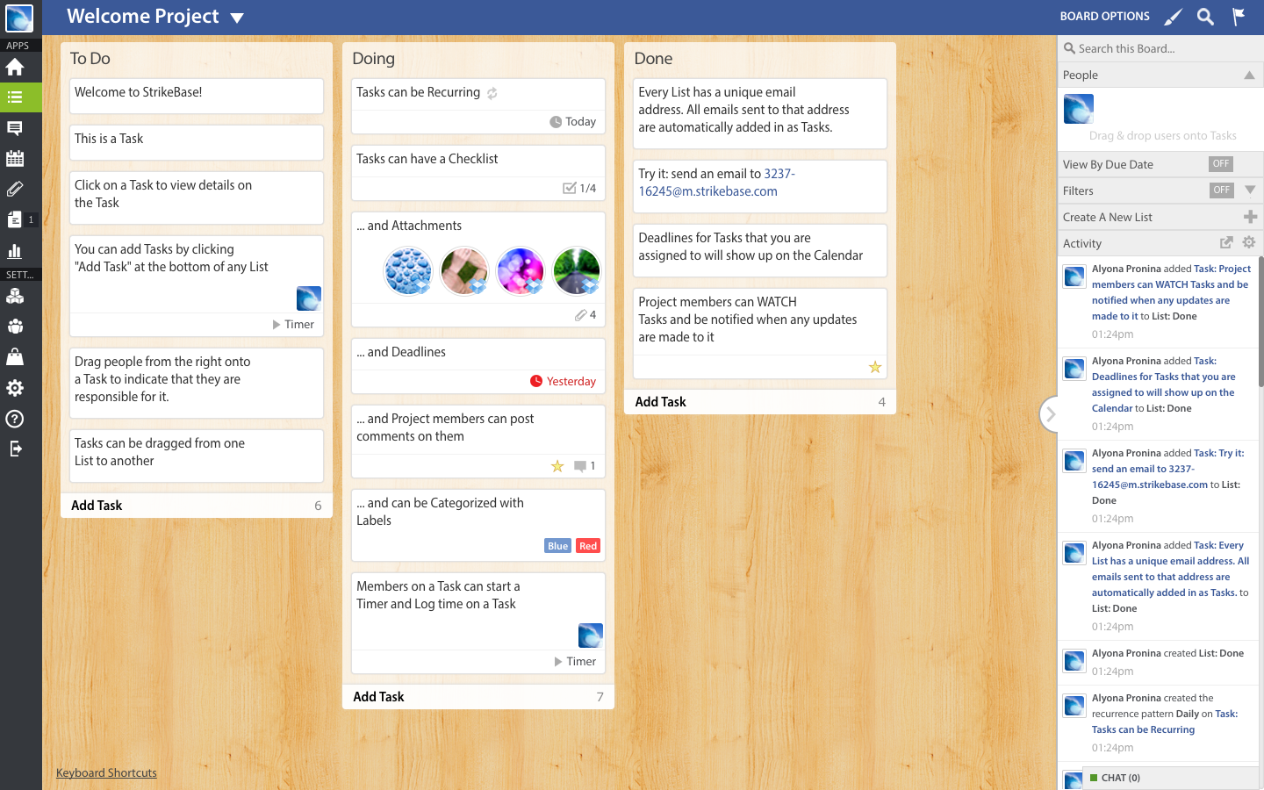Click the log out icon in sidebar
1264x790 pixels.
tap(15, 449)
